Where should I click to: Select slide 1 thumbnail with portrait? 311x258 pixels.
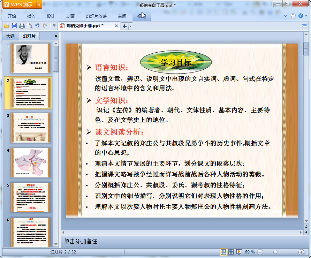pos(31,58)
